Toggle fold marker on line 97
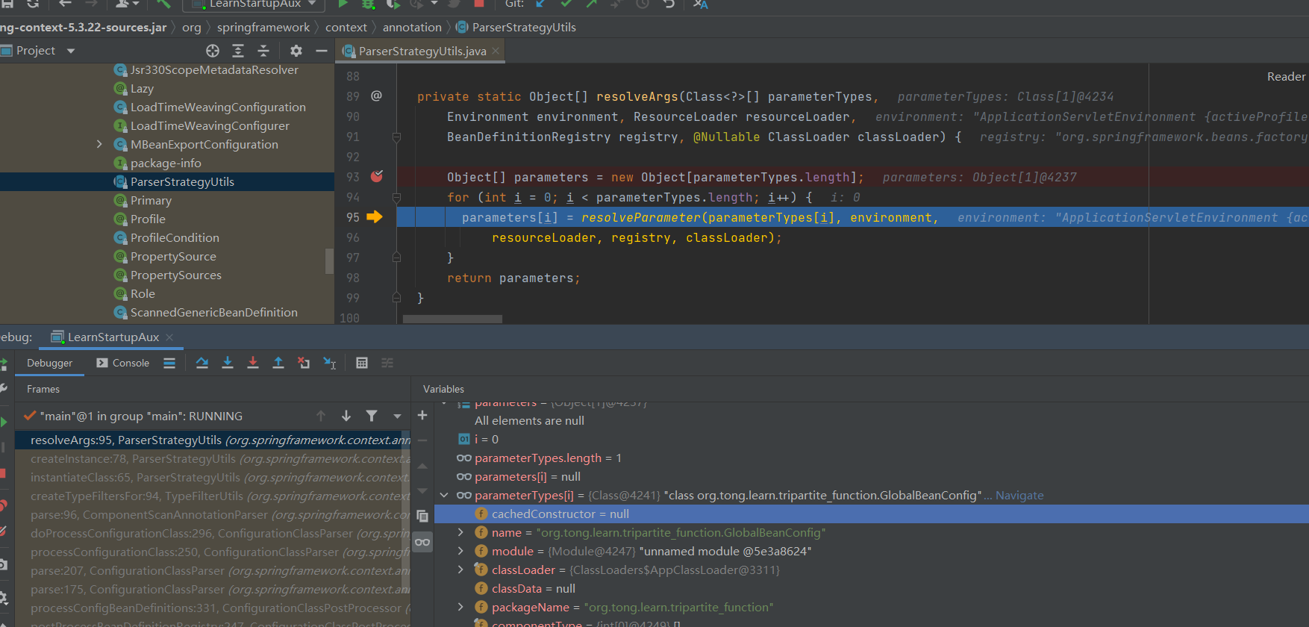Screen dimensions: 1309x627 point(396,258)
